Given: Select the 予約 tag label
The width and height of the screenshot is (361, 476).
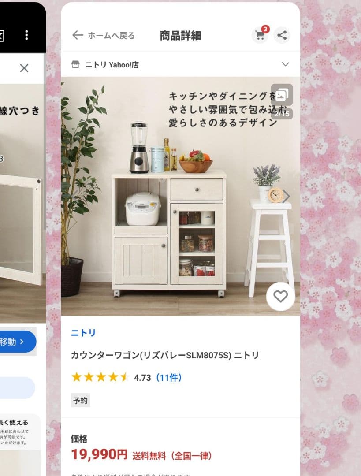Looking at the screenshot, I should [x=80, y=400].
